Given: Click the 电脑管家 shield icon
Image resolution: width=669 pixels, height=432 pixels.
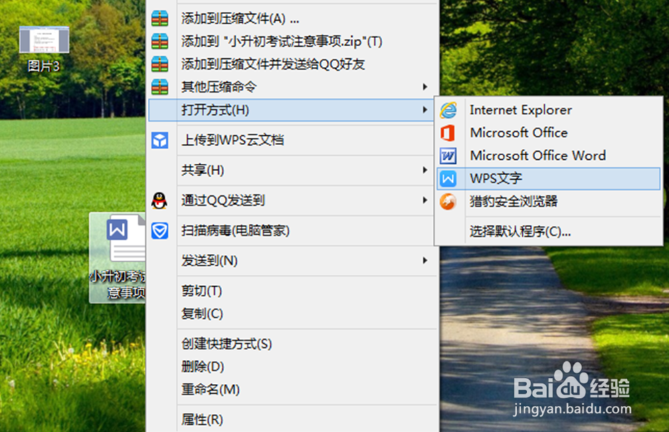Looking at the screenshot, I should pos(160,231).
